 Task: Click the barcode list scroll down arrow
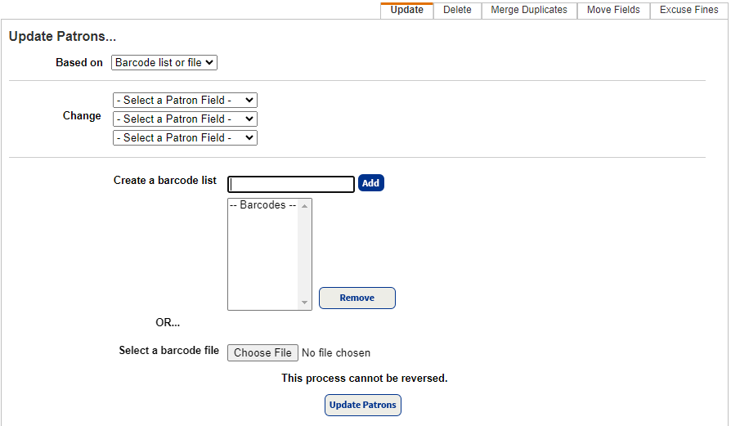(x=305, y=303)
